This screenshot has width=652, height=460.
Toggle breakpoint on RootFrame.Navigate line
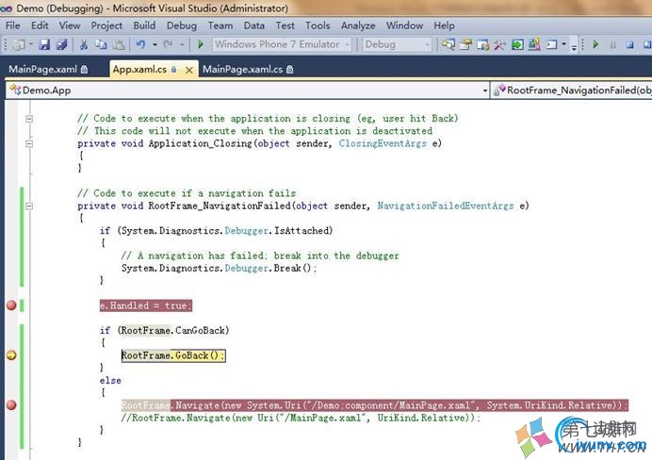(x=11, y=405)
